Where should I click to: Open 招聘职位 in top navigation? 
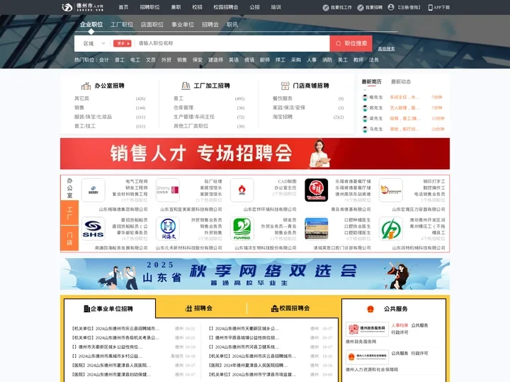(149, 7)
